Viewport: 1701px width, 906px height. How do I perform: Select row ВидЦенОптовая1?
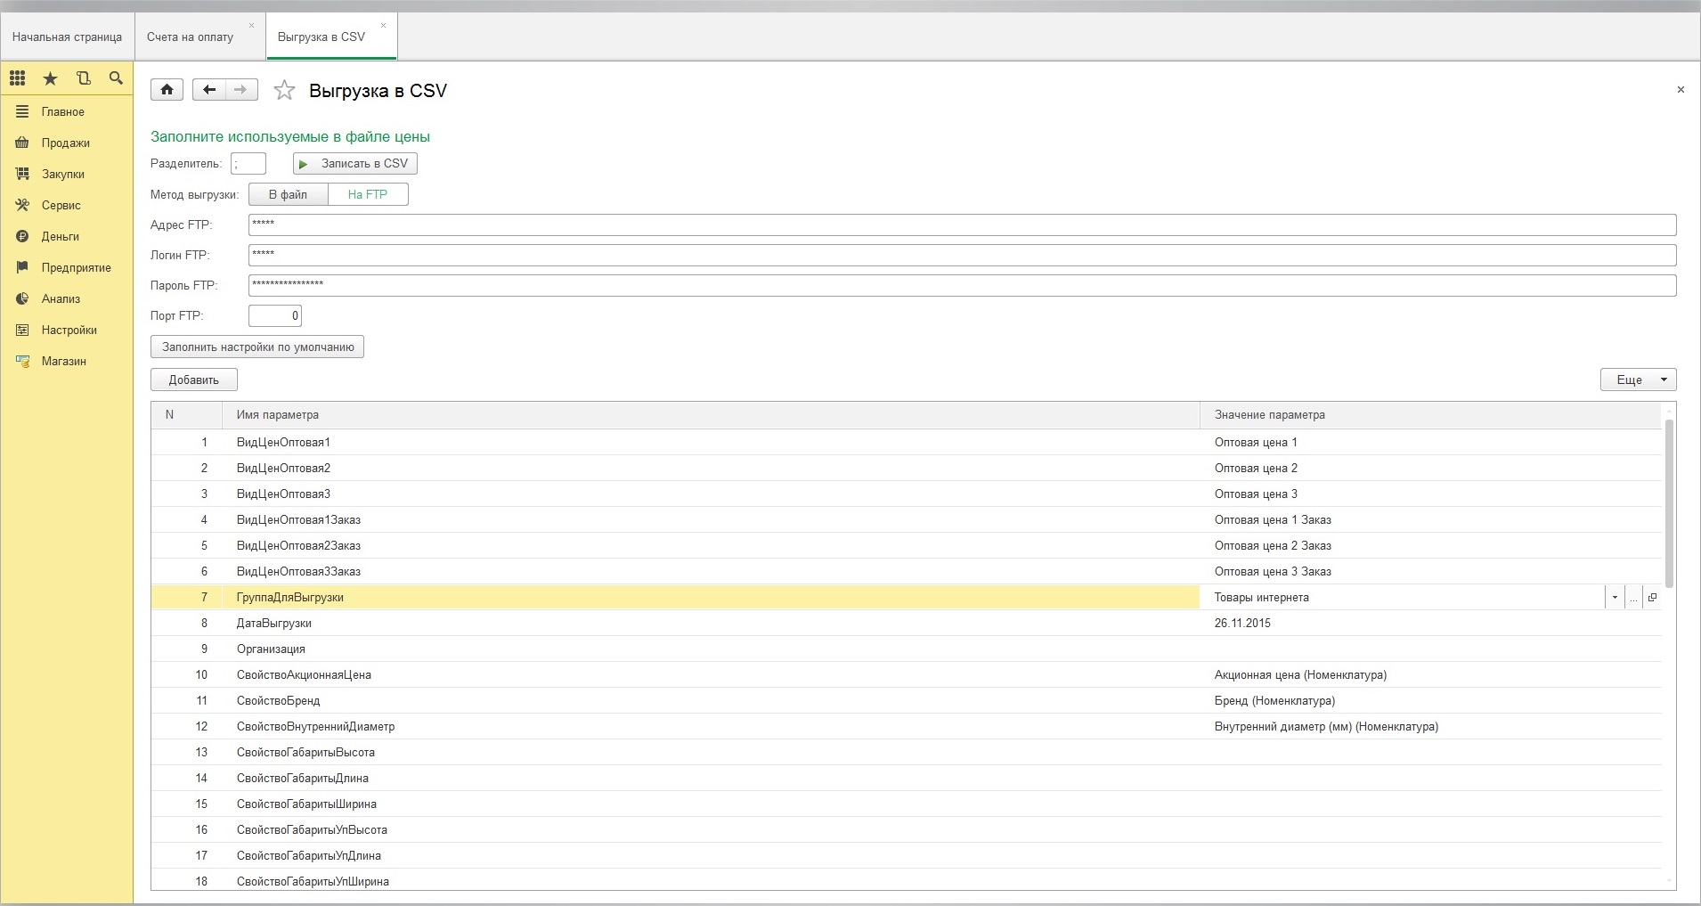tap(907, 442)
